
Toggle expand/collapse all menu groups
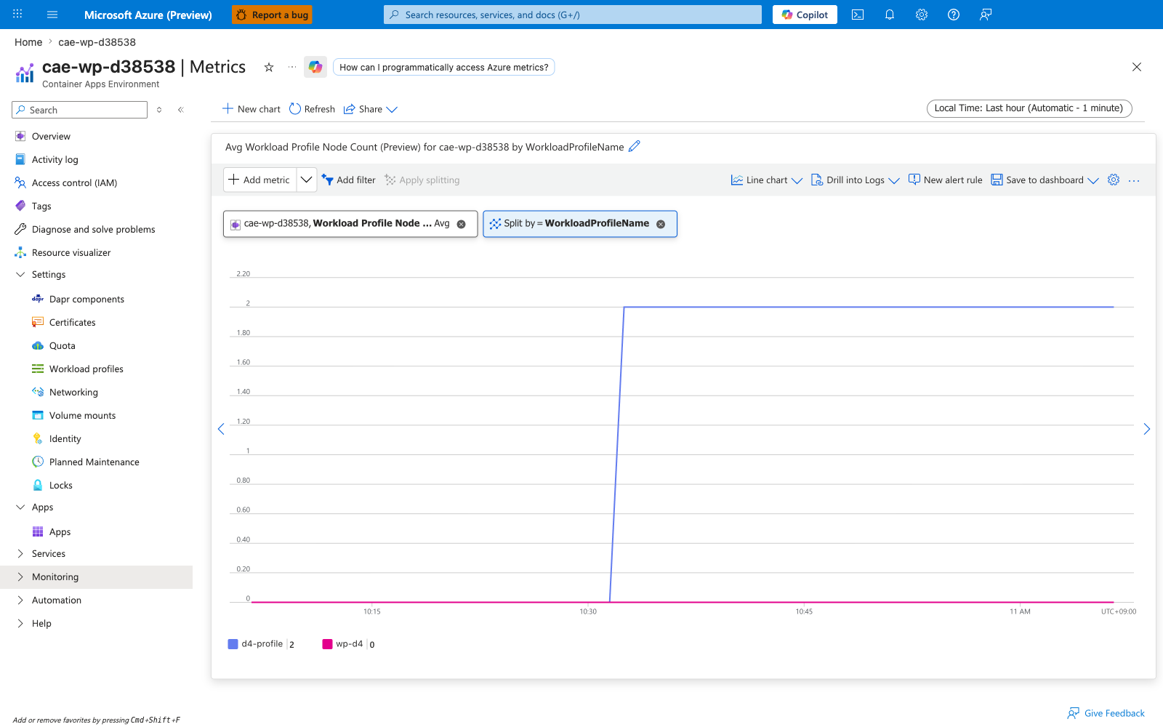click(x=159, y=110)
